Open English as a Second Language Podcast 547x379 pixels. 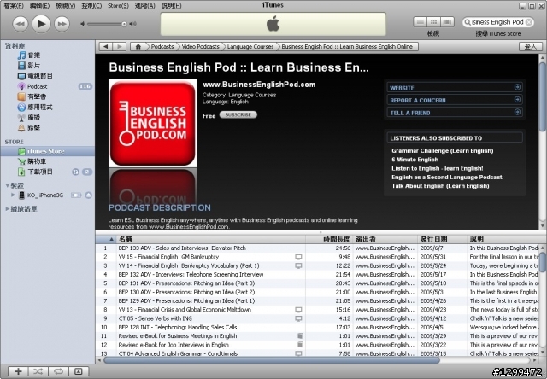pos(446,177)
